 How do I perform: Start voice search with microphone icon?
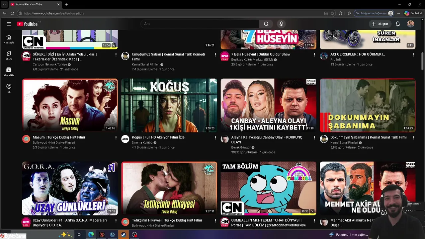pyautogui.click(x=281, y=24)
